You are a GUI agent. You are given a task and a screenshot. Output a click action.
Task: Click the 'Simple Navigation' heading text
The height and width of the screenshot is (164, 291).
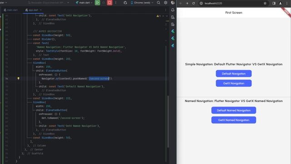click(234, 64)
